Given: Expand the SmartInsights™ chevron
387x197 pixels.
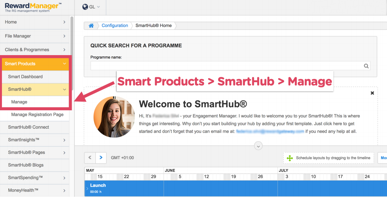Looking at the screenshot, I should pos(64,140).
